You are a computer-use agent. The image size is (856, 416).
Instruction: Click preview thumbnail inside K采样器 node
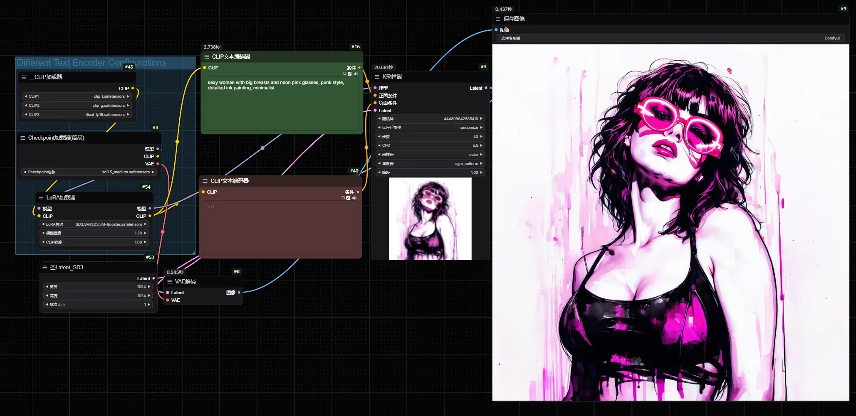(430, 219)
